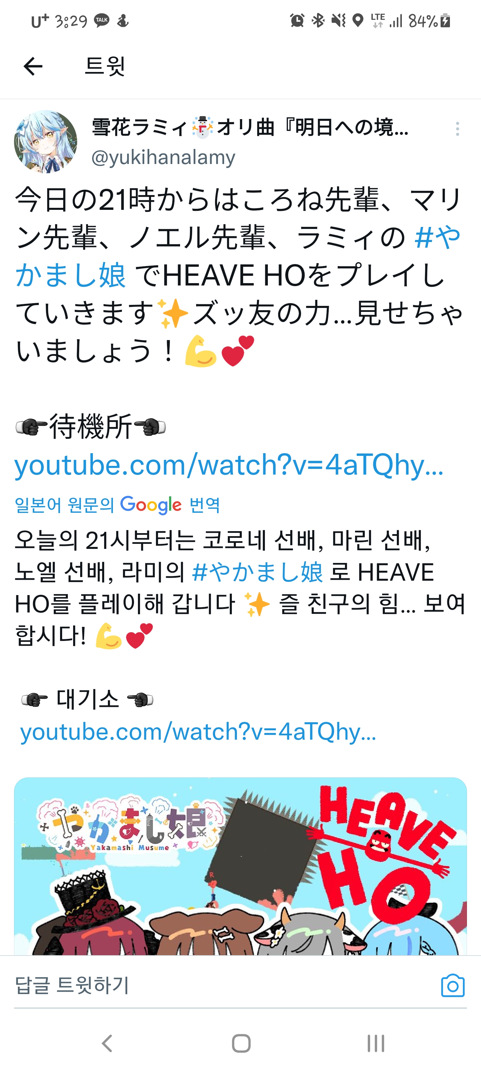Open the tweet's three-dot overflow menu
The height and width of the screenshot is (1071, 481).
pyautogui.click(x=457, y=129)
